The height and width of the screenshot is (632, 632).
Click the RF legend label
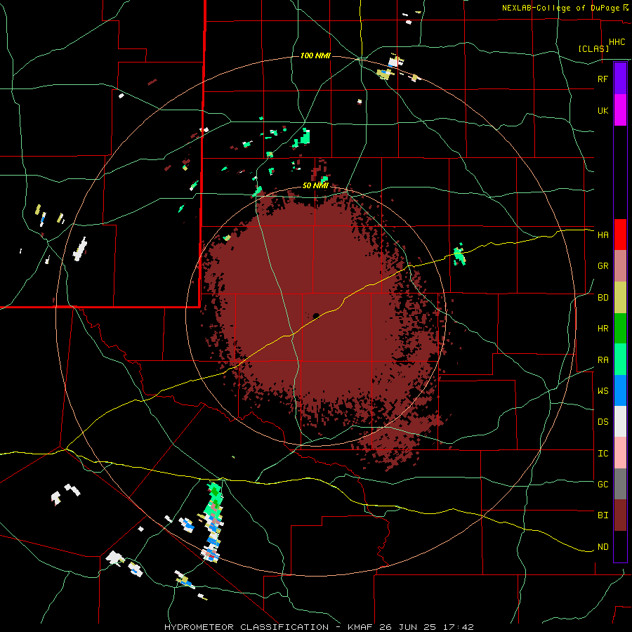pyautogui.click(x=603, y=79)
